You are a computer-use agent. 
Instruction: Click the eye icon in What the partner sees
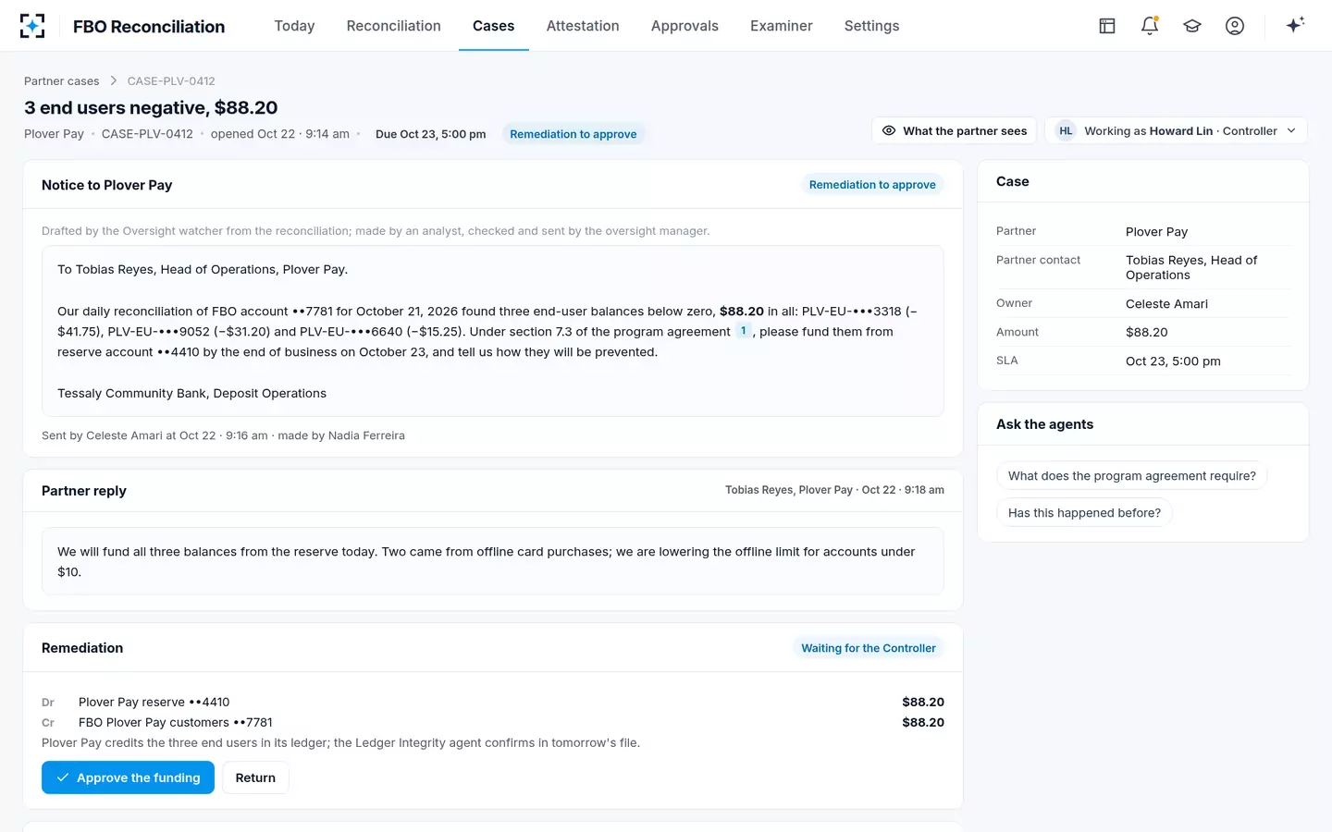pos(889,130)
